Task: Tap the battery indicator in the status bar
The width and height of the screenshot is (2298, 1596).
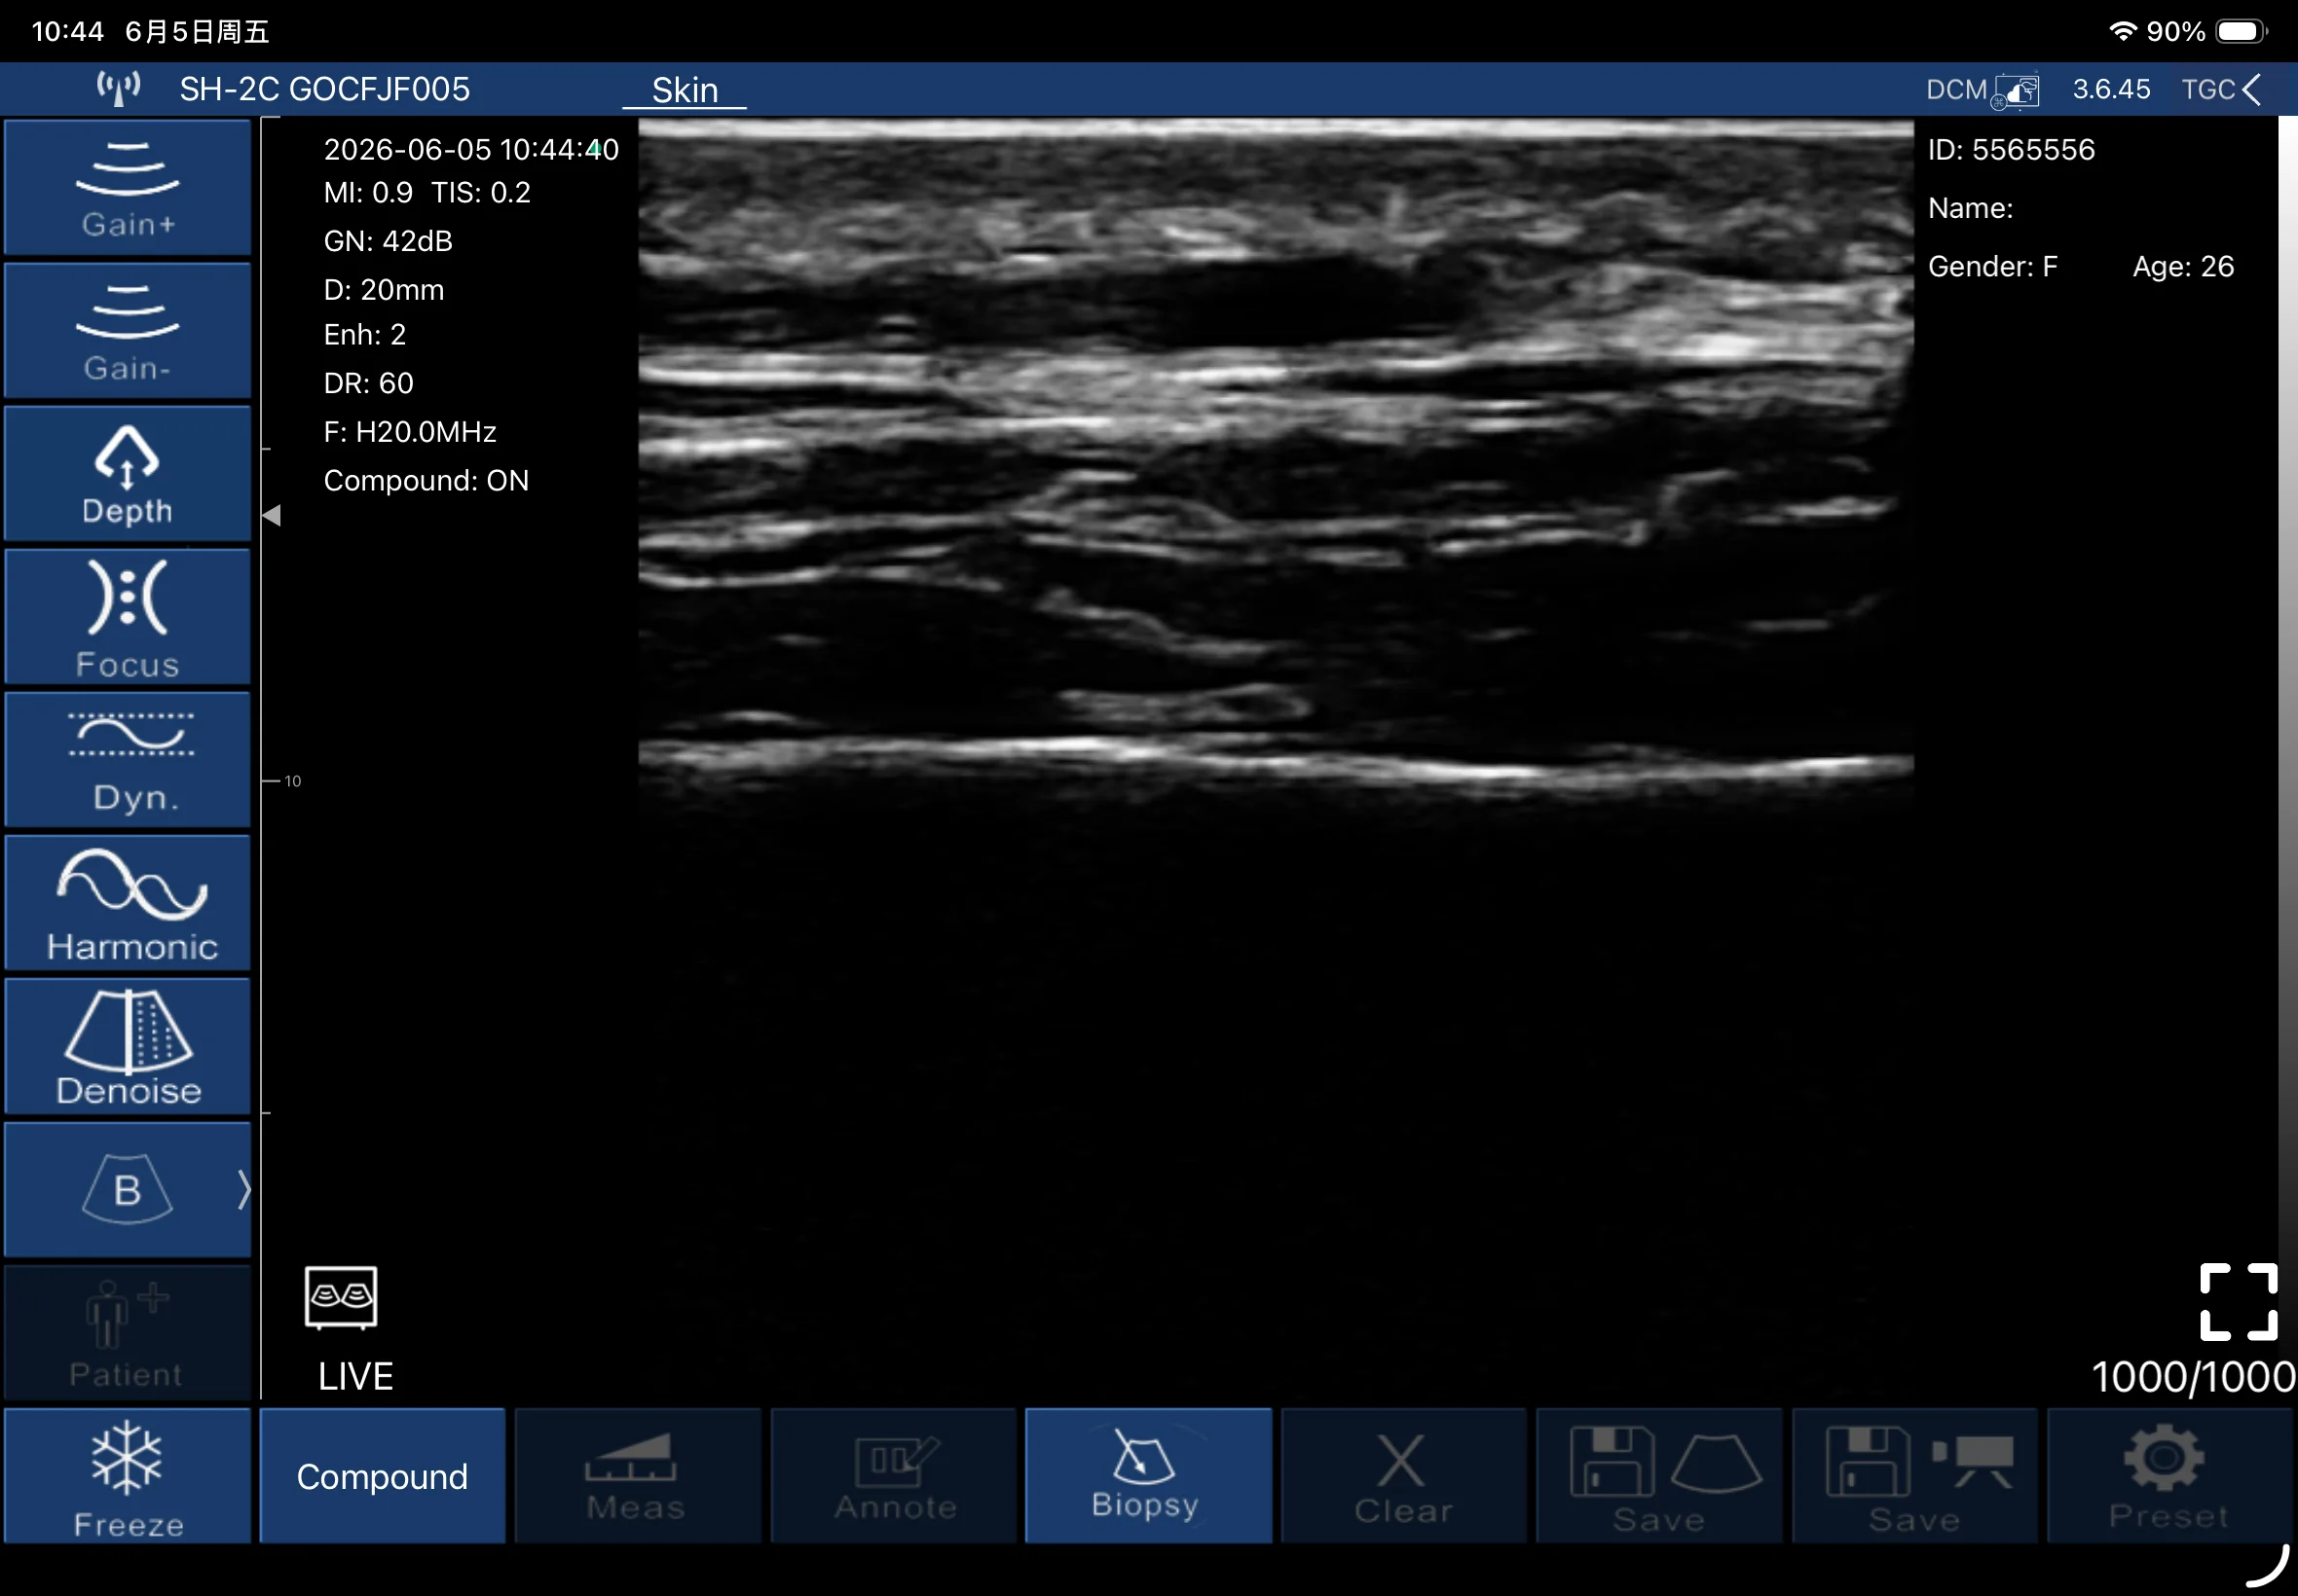Action: click(2241, 31)
